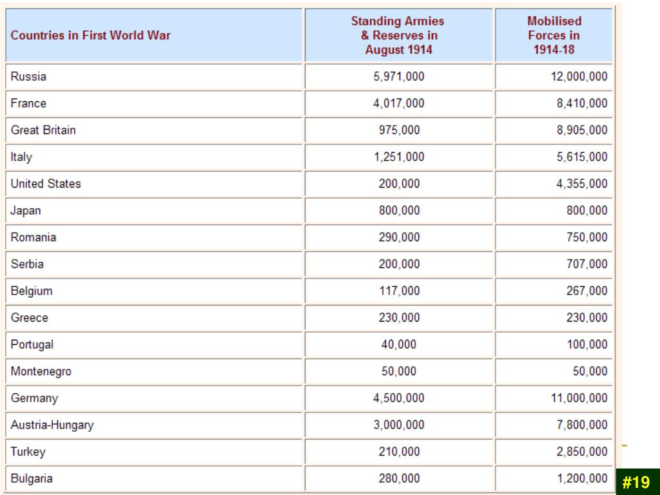Click the France row label
The height and width of the screenshot is (495, 660).
tap(28, 103)
